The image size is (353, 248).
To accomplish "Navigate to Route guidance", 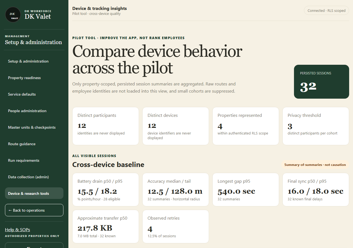I will [x=34, y=144].
